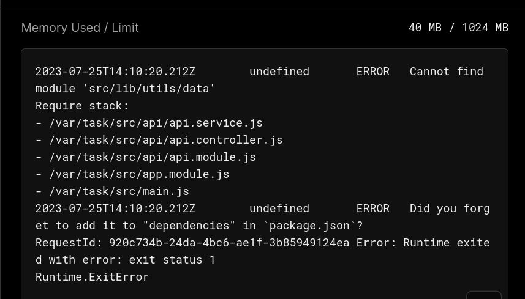Click the first 2023-07-25T14:10:20.212Z timestamp

pyautogui.click(x=116, y=72)
